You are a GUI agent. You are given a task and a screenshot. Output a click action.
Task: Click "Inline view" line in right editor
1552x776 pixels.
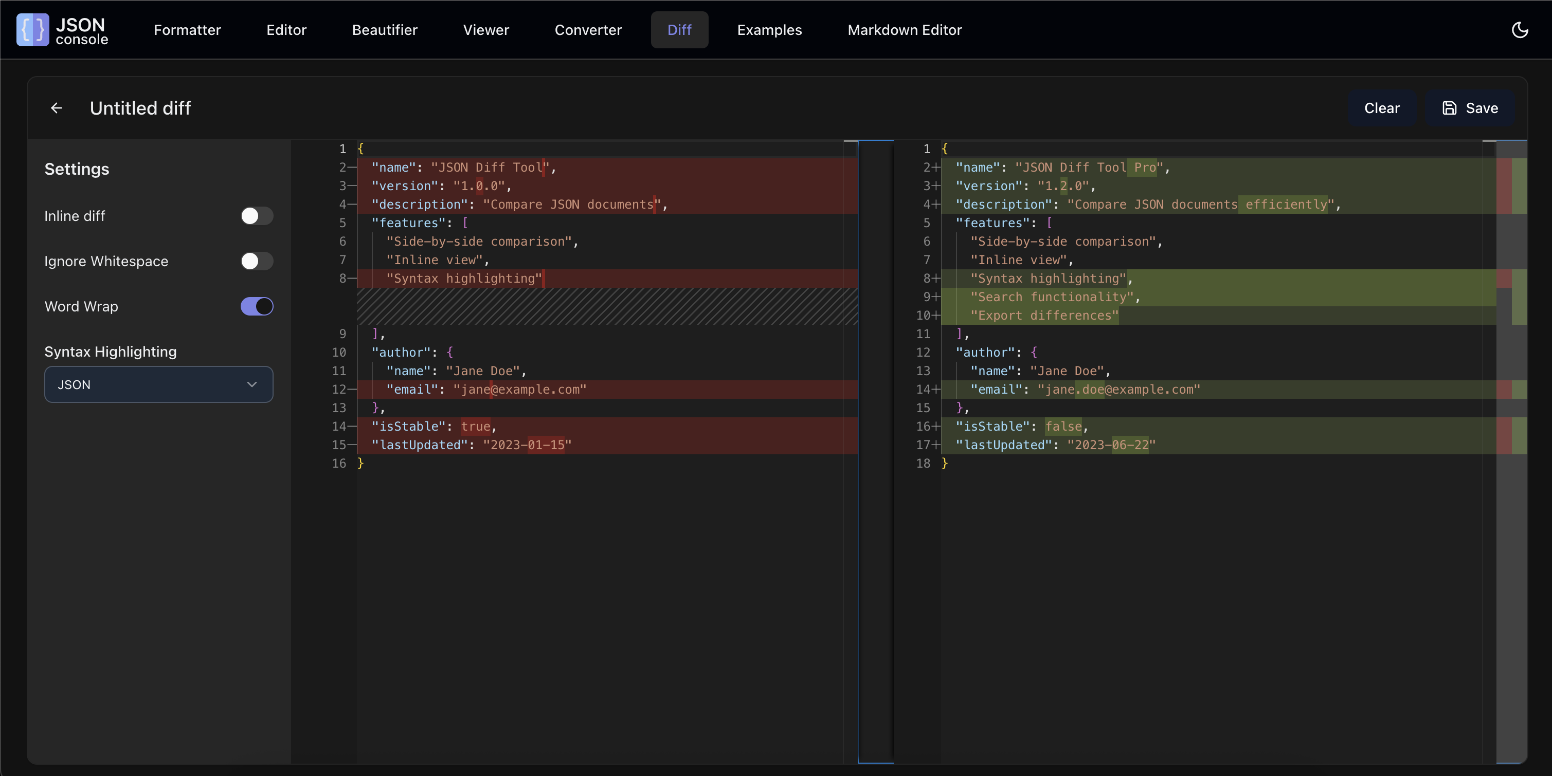(1019, 260)
